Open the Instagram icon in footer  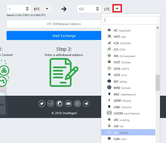point(77,104)
